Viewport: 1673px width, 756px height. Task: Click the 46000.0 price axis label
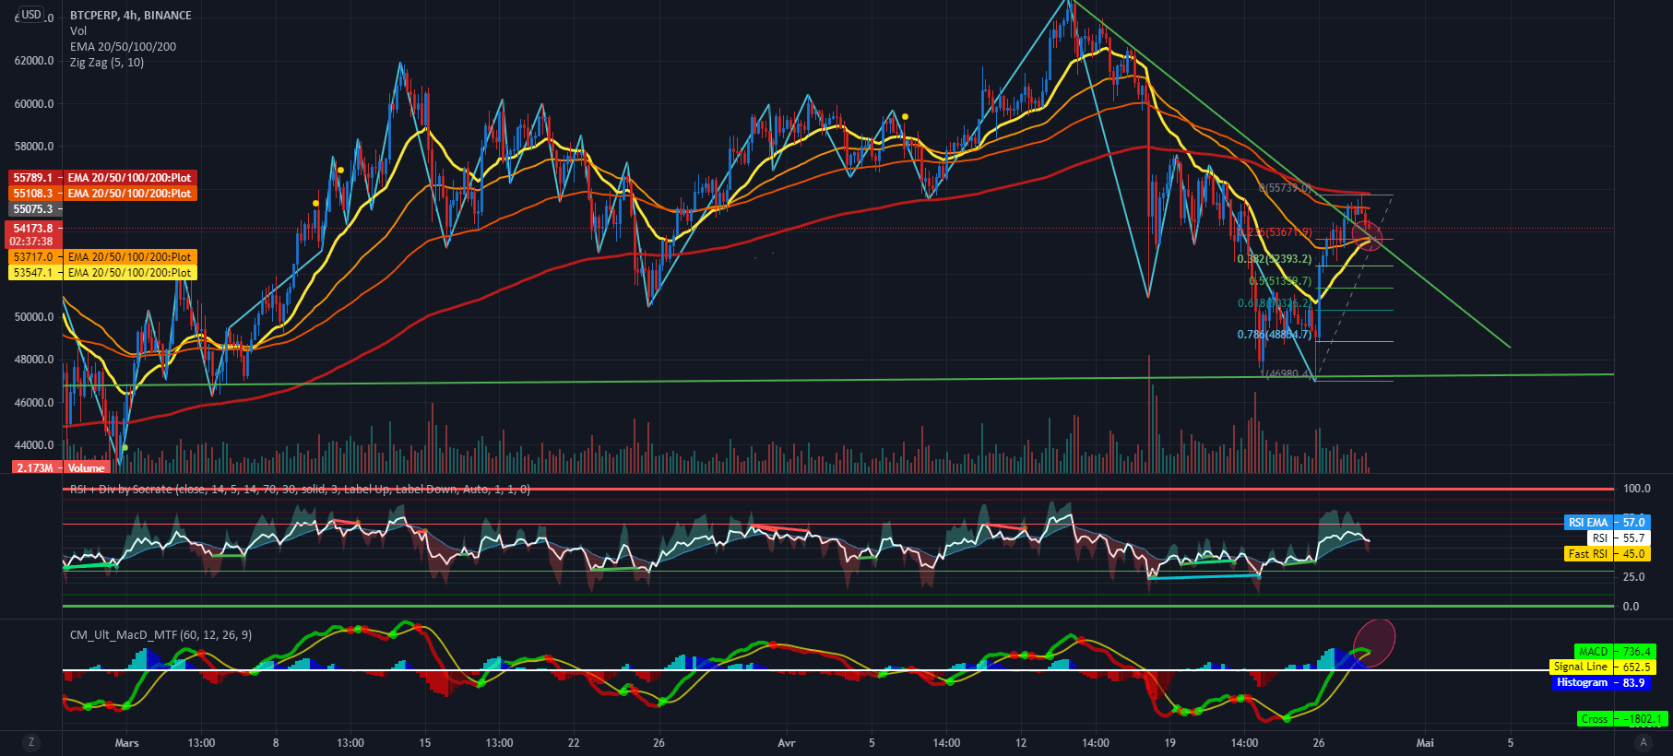click(34, 403)
